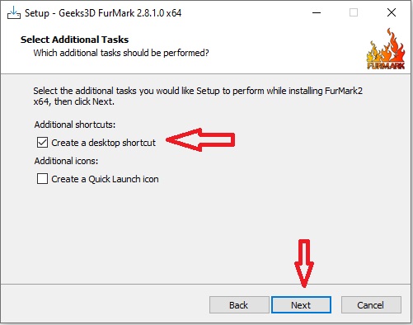Image resolution: width=413 pixels, height=325 pixels.
Task: Enable the Quick Launch icon checkbox
Action: click(42, 179)
